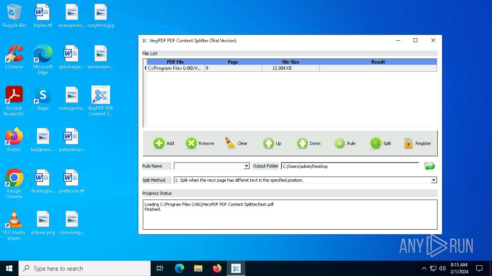Click the taskbar search box
Image resolution: width=492 pixels, height=276 pixels.
[85, 268]
